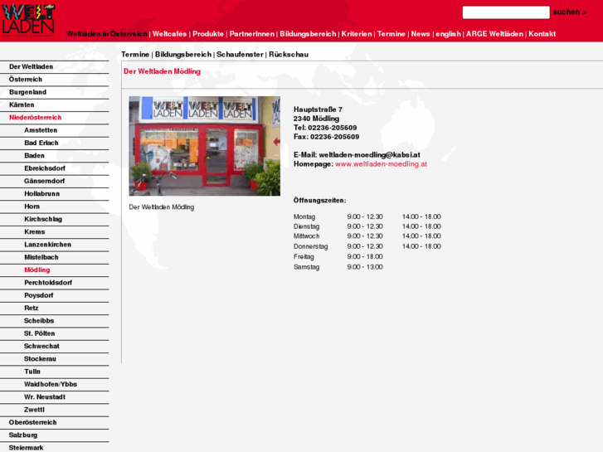This screenshot has height=452, width=603.
Task: Select Bildungsbereich in the red header
Action: (308, 34)
